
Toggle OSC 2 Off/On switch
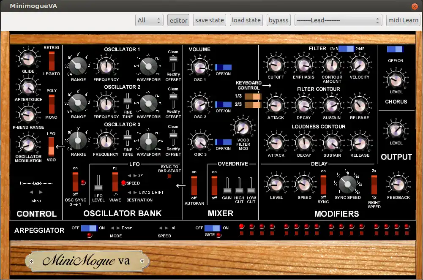(223, 105)
